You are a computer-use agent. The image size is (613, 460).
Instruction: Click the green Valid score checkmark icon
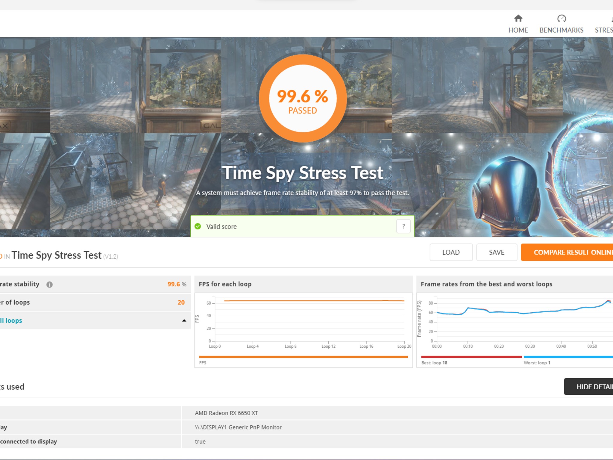[x=198, y=226]
